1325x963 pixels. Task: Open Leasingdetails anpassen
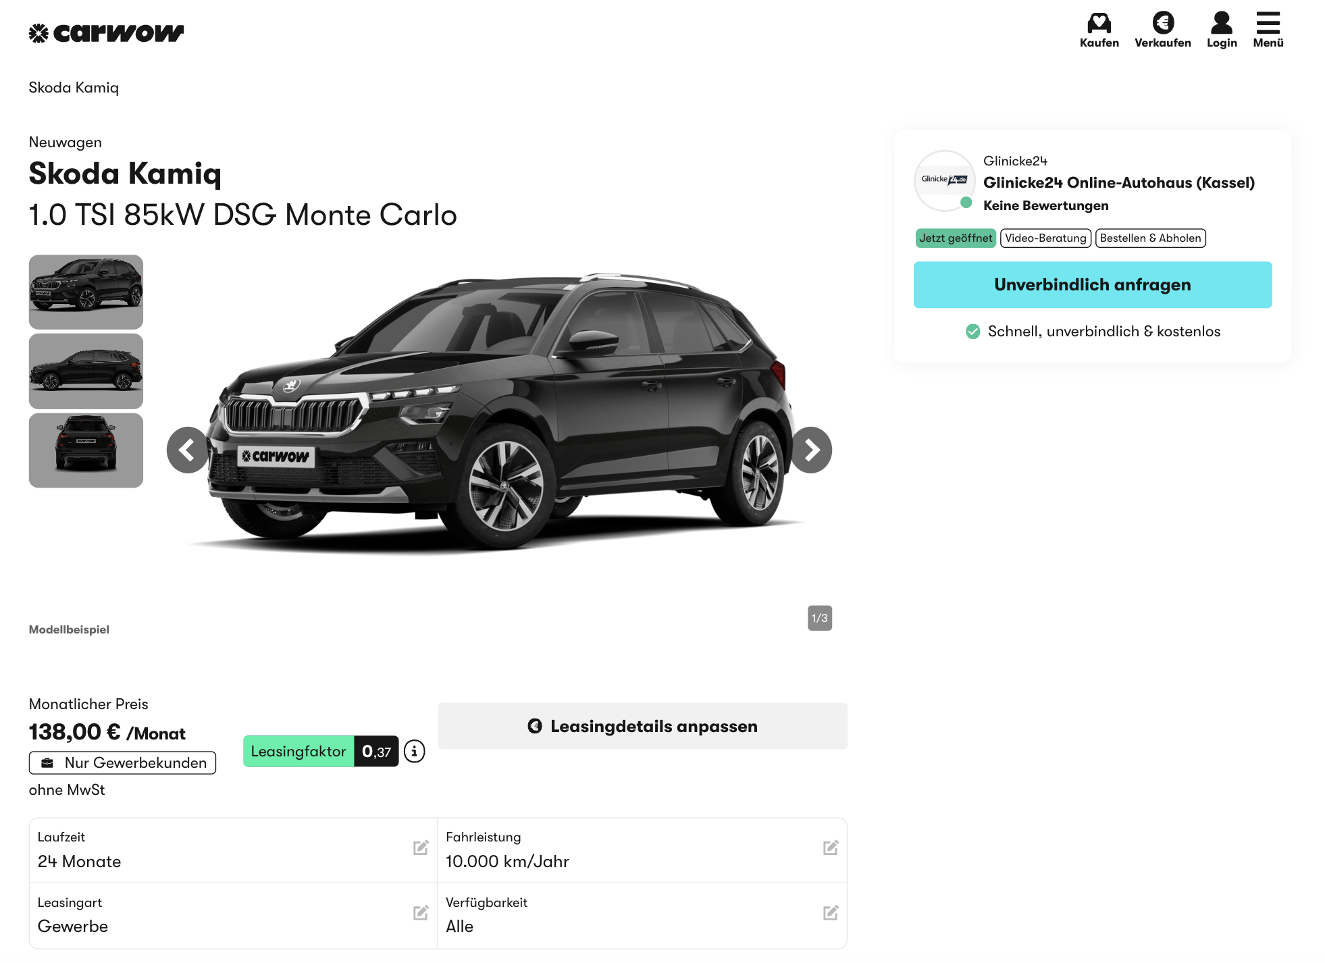(x=642, y=726)
